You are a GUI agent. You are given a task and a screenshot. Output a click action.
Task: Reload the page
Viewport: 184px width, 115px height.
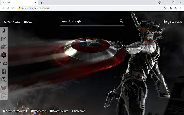pos(13,8)
